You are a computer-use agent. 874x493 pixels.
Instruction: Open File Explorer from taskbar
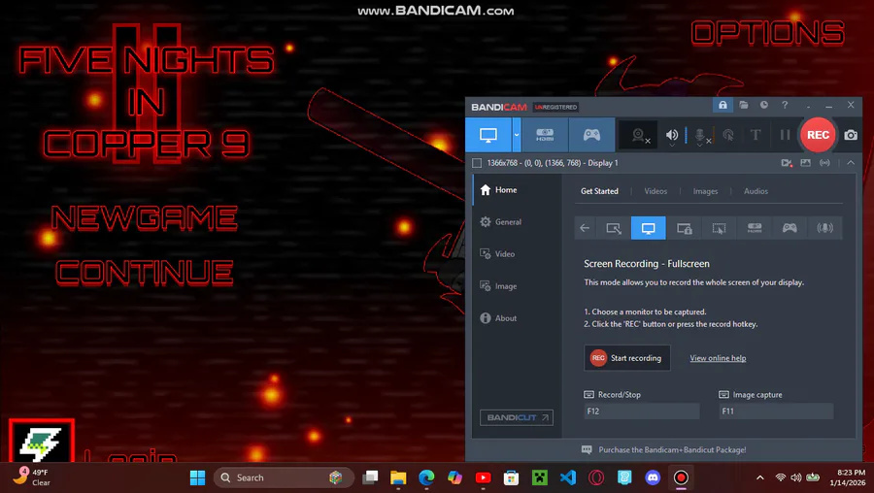click(x=398, y=477)
